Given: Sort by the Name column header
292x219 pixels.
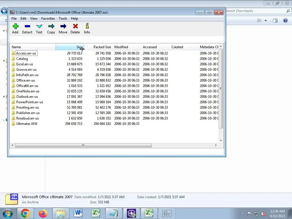Looking at the screenshot, I should tap(33, 47).
